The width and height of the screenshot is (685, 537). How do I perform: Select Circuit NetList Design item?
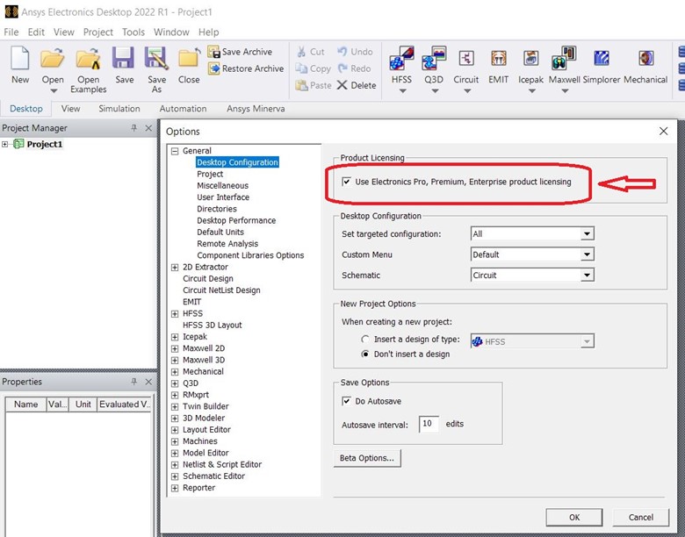pyautogui.click(x=221, y=290)
